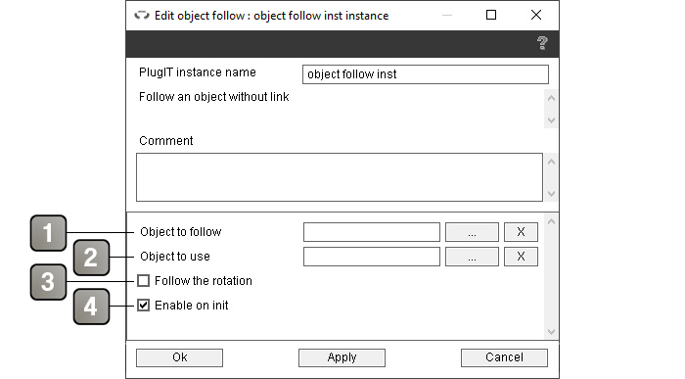Browse for Object to follow with ellipsis button

point(472,232)
